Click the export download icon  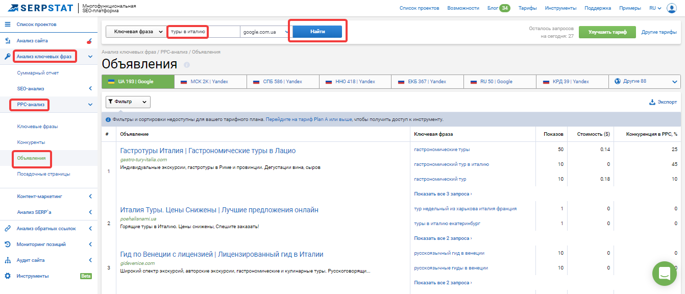tap(652, 102)
